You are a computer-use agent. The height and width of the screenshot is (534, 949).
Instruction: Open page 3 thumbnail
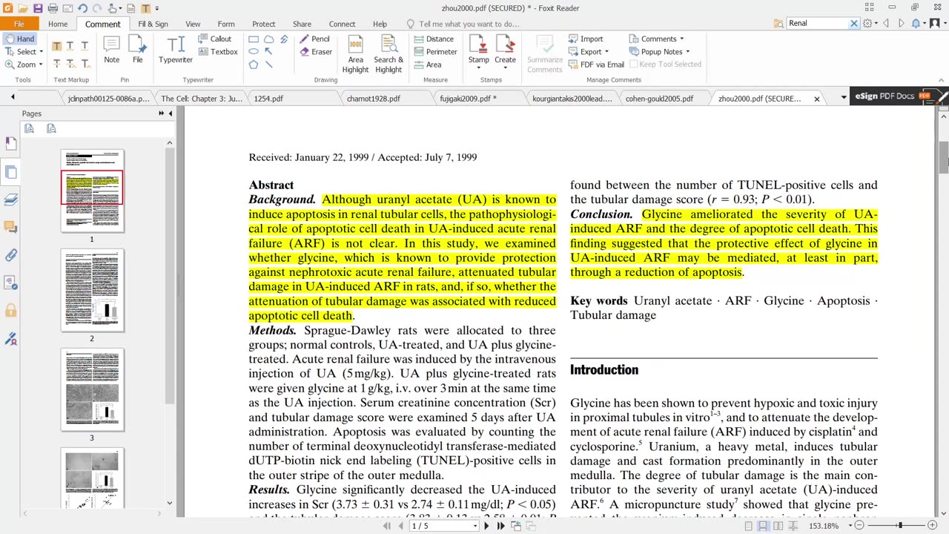pyautogui.click(x=93, y=389)
